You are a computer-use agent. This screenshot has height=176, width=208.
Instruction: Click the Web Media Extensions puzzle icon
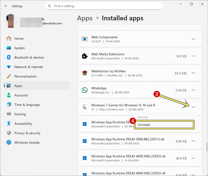click(x=84, y=56)
